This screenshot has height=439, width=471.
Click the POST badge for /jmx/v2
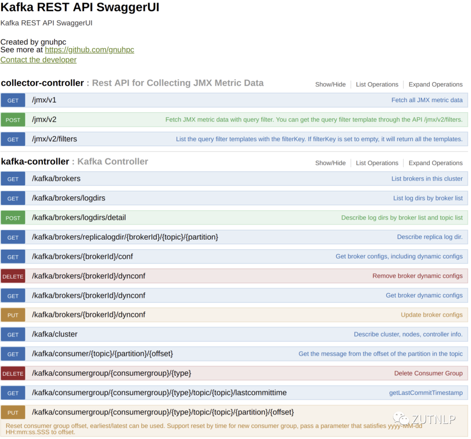(13, 120)
